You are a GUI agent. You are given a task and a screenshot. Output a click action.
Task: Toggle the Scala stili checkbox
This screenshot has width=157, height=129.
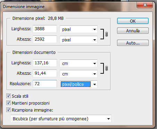[8, 96]
